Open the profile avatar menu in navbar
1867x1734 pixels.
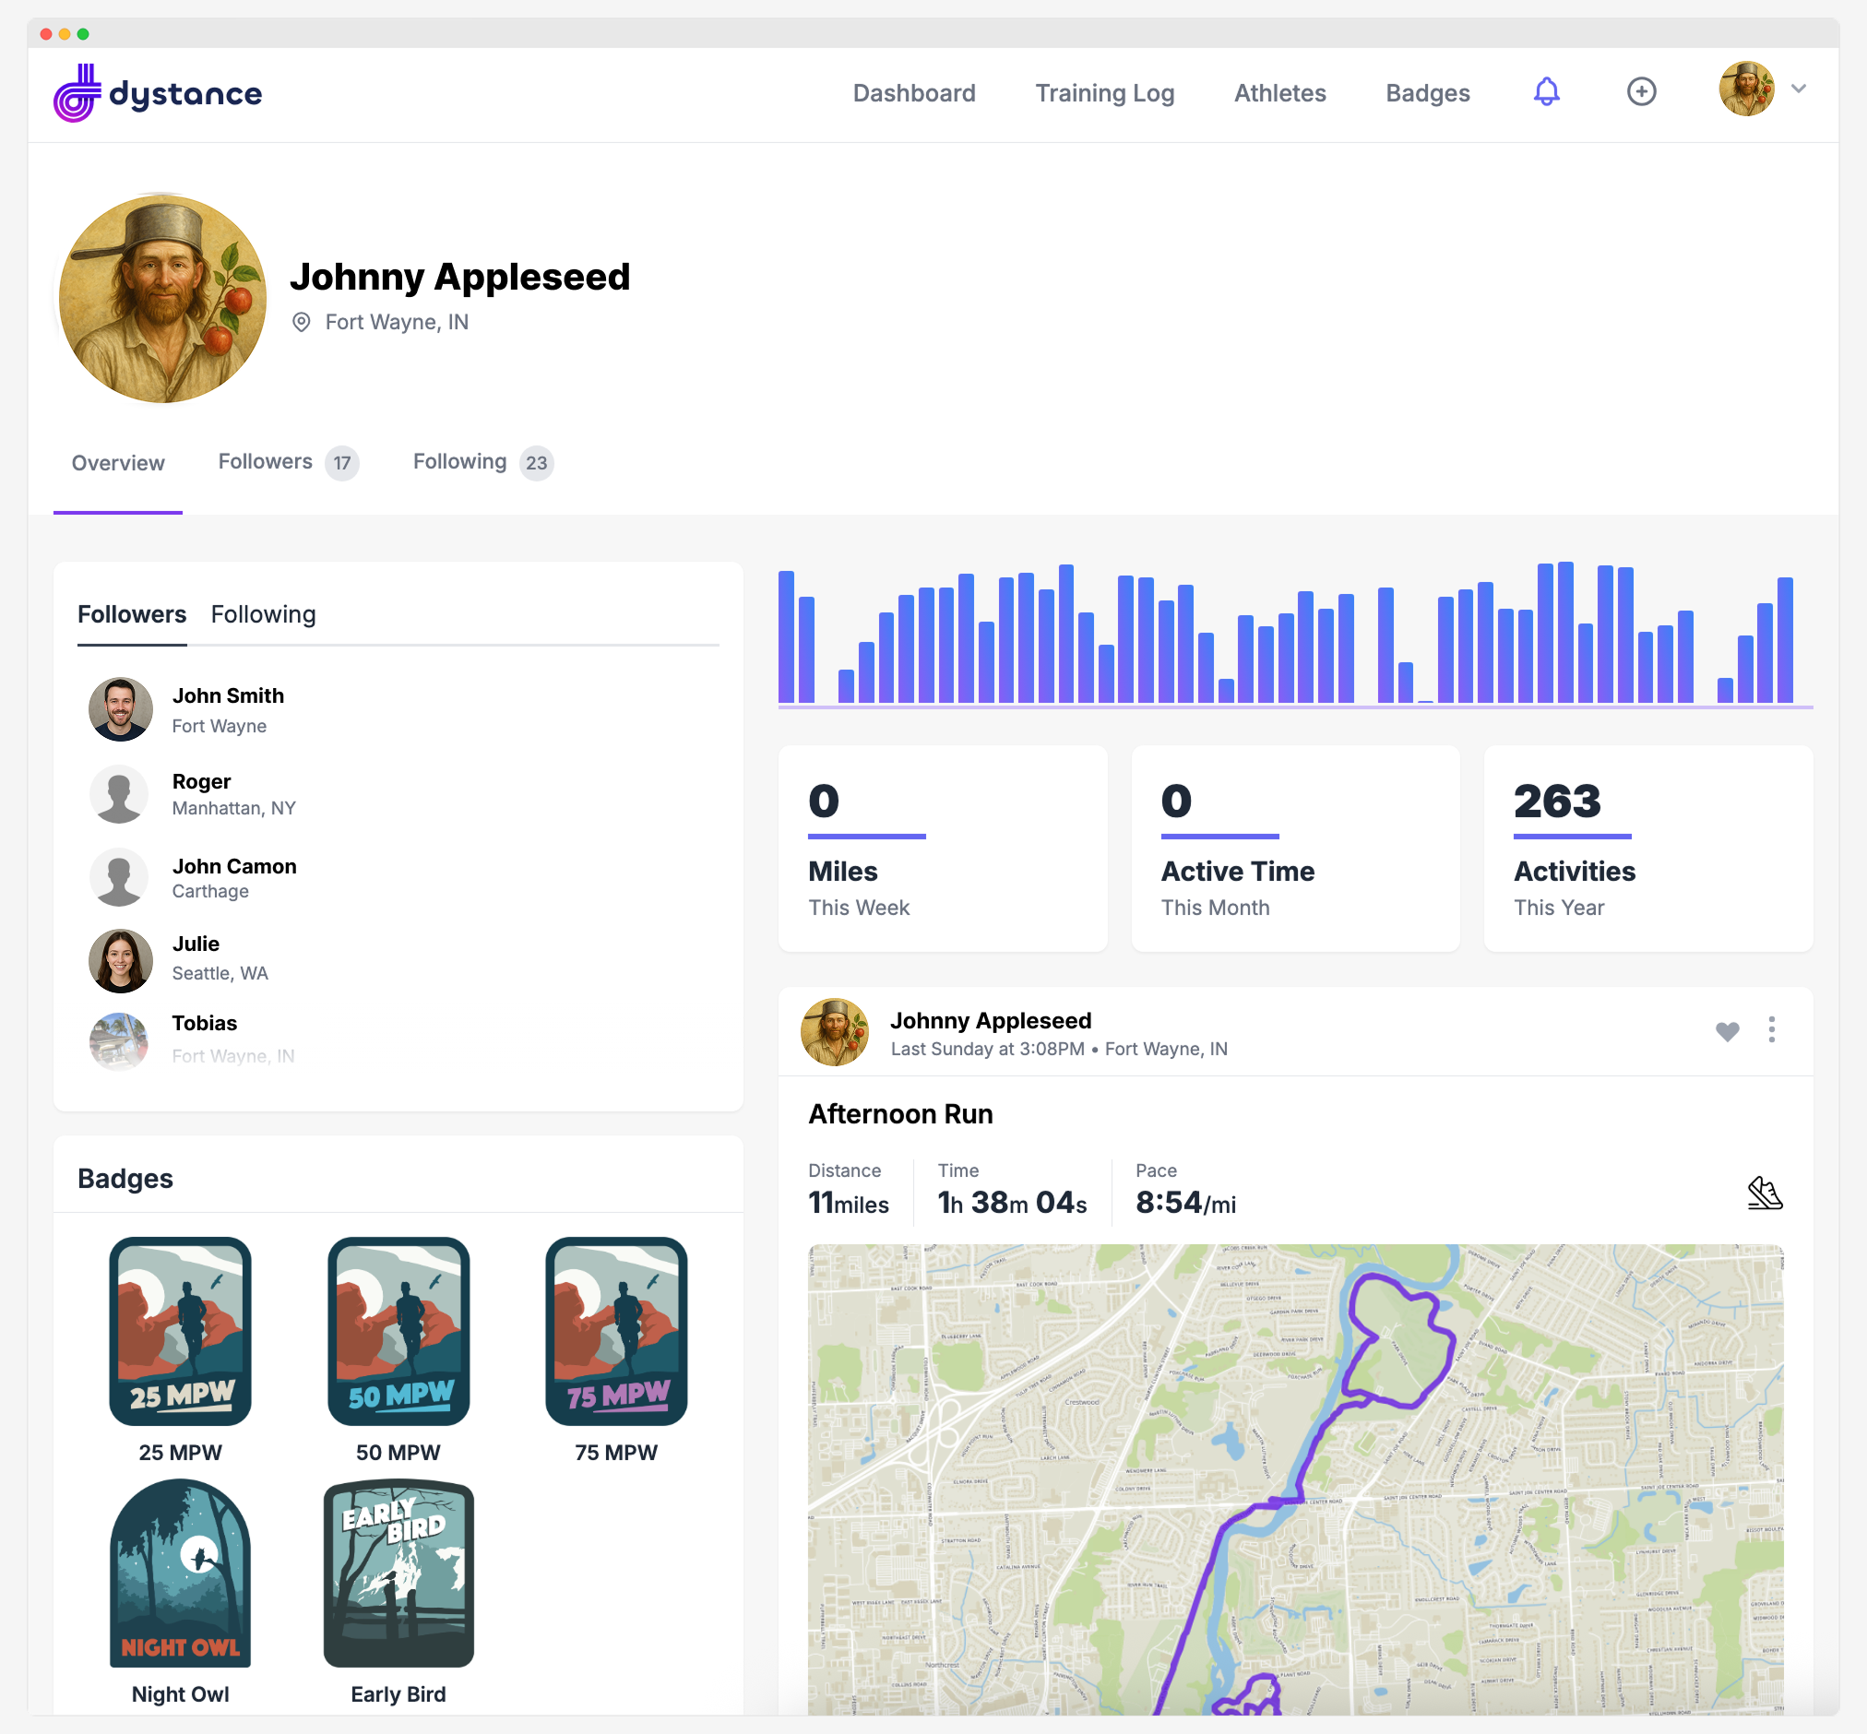coord(1746,90)
